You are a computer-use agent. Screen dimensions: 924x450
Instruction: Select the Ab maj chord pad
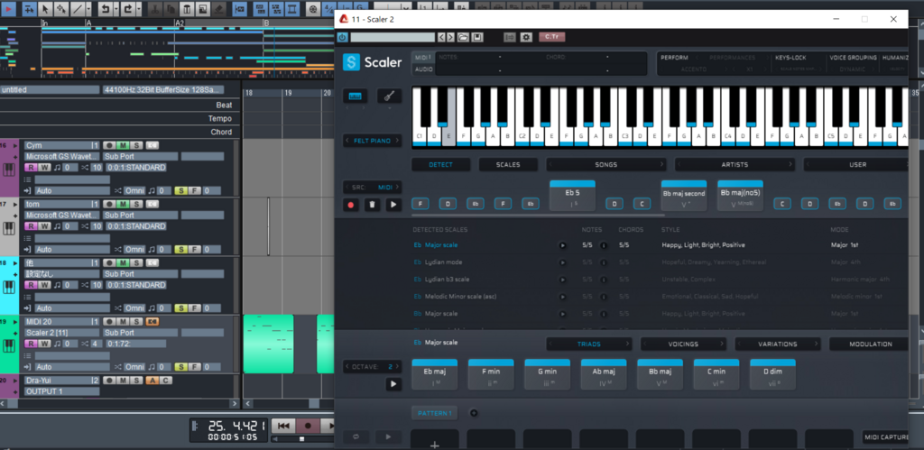click(x=604, y=374)
